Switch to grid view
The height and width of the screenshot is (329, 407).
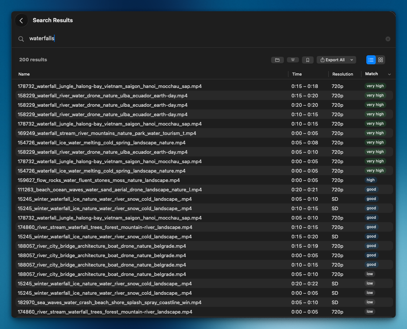pos(381,60)
